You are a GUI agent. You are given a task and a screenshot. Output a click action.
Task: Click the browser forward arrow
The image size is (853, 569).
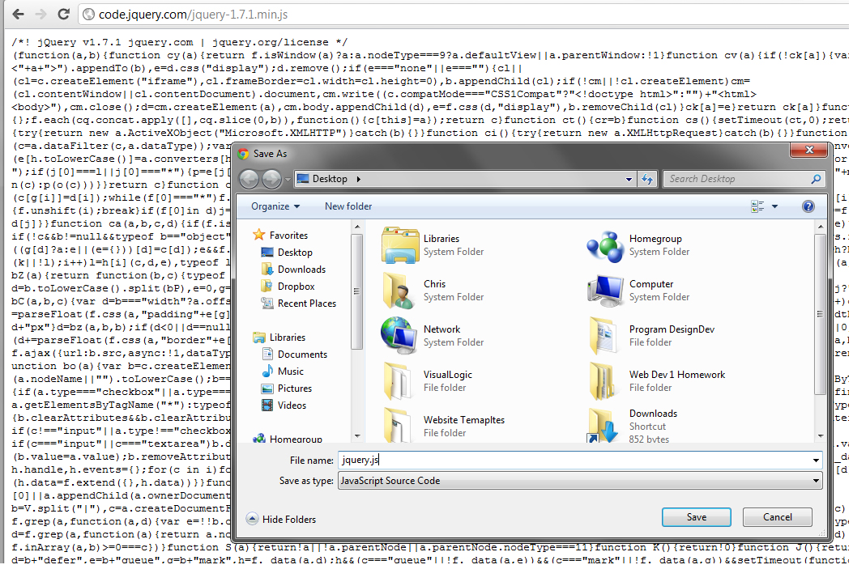tap(41, 15)
